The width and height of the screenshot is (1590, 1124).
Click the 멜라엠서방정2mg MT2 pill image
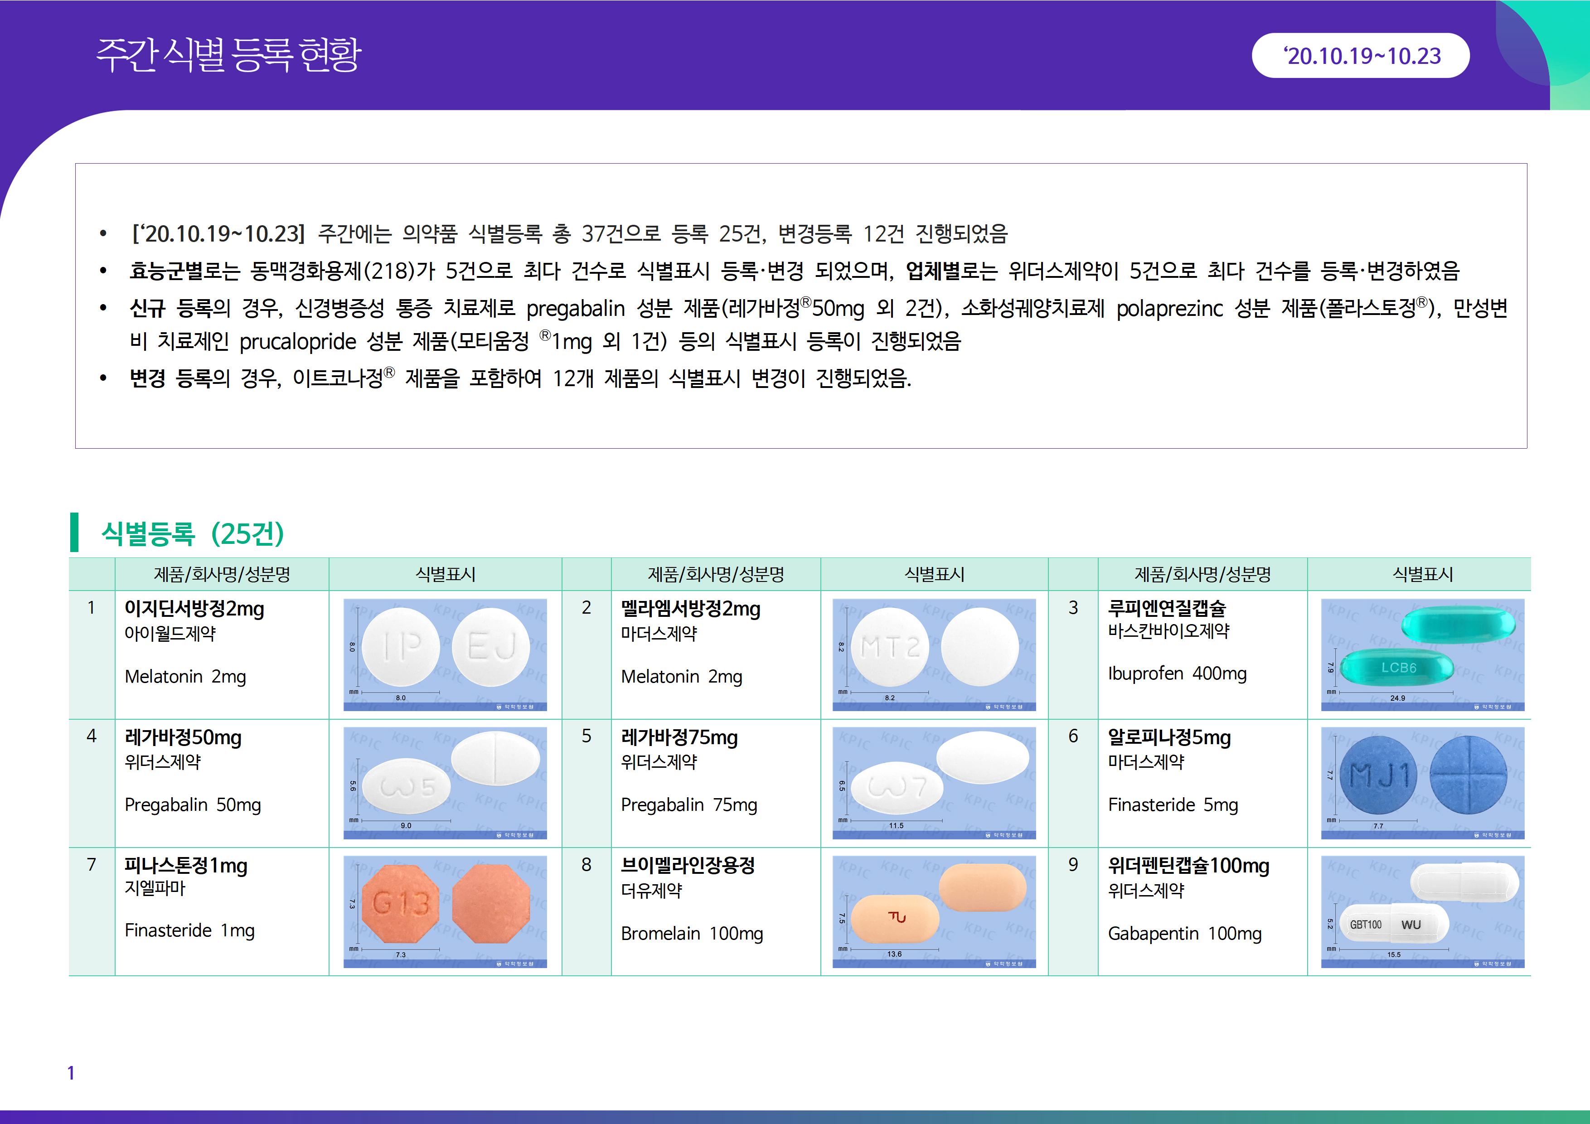click(x=934, y=654)
